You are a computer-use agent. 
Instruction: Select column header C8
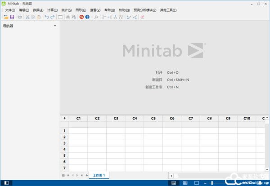pyautogui.click(x=209, y=118)
